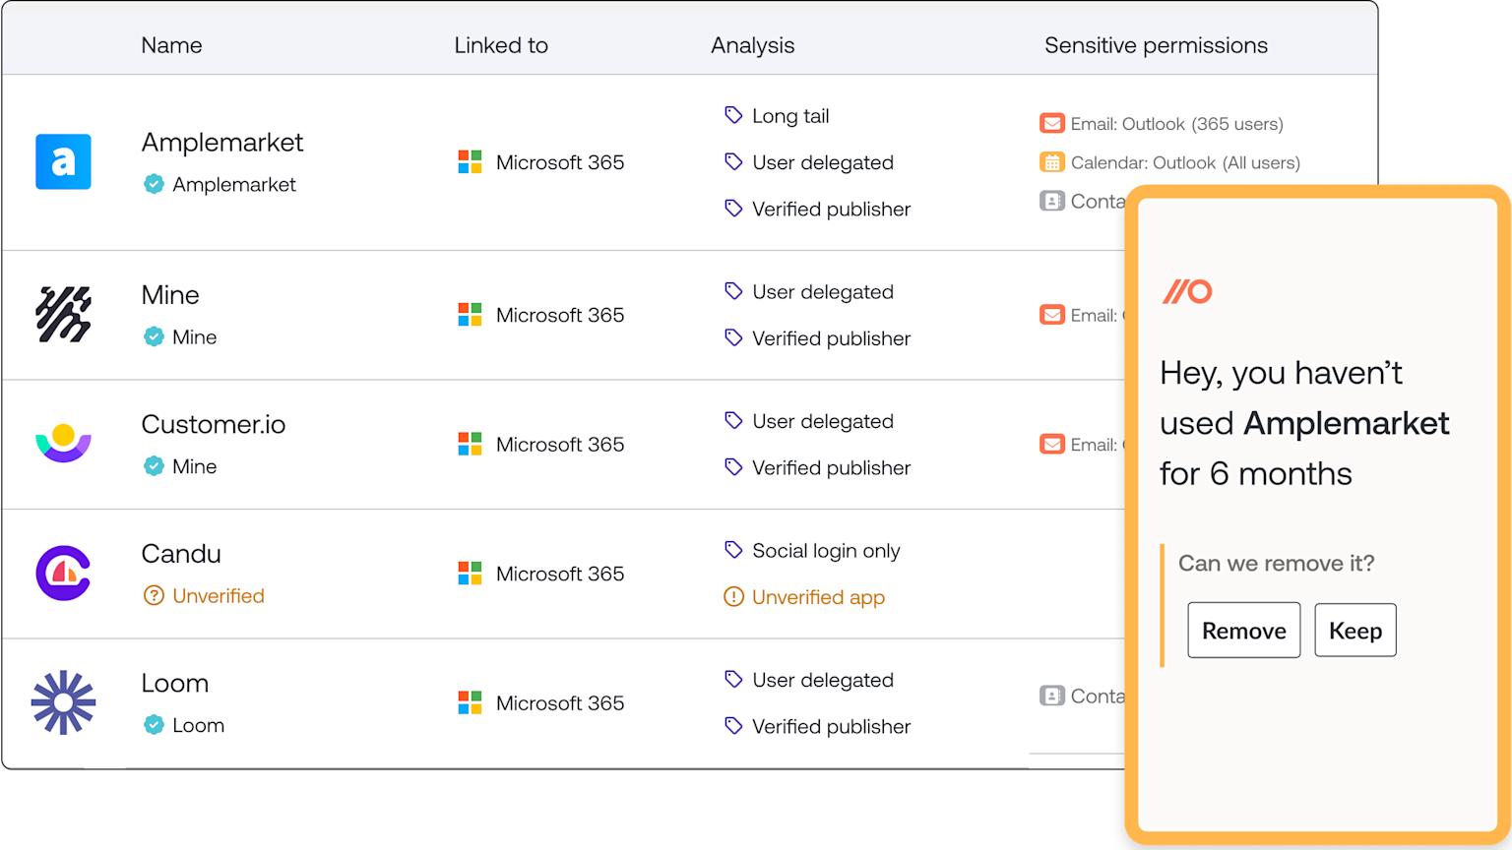Click the Candu app logo
Image resolution: width=1512 pixels, height=850 pixels.
pos(63,573)
